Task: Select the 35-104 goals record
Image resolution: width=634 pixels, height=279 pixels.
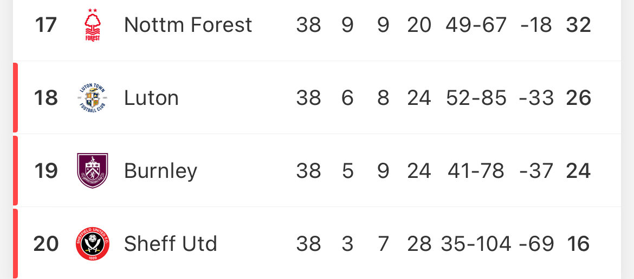Action: (x=476, y=244)
